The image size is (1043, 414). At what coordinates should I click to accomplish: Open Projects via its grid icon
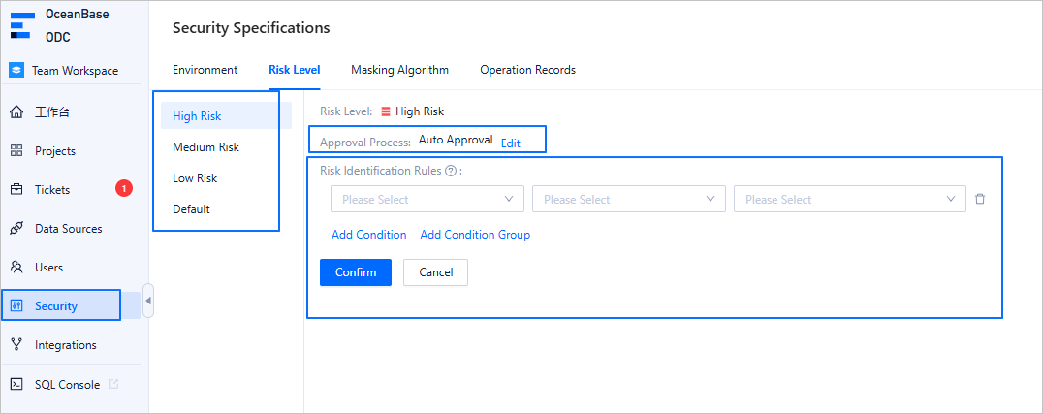coord(16,151)
